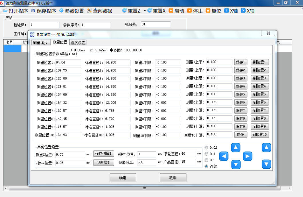Select the 0.02 step radio button
The height and width of the screenshot is (197, 303).
pyautogui.click(x=206, y=147)
